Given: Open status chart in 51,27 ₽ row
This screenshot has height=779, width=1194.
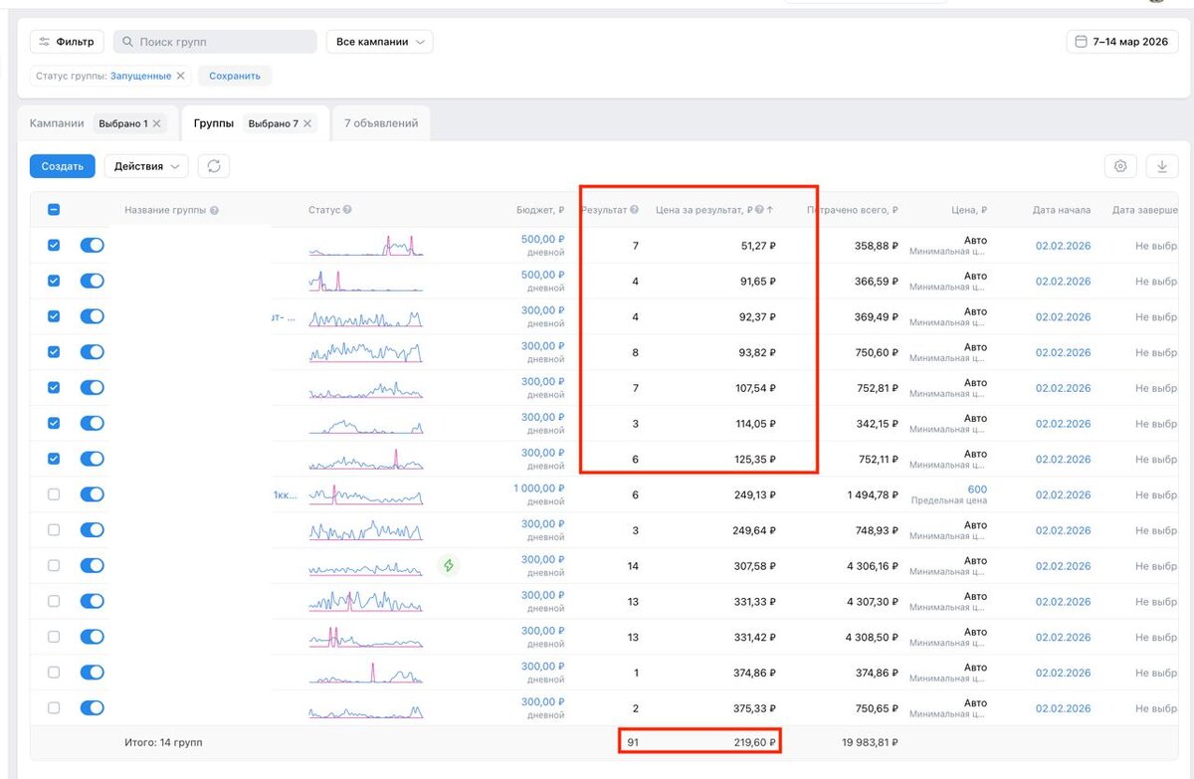Looking at the screenshot, I should point(365,246).
